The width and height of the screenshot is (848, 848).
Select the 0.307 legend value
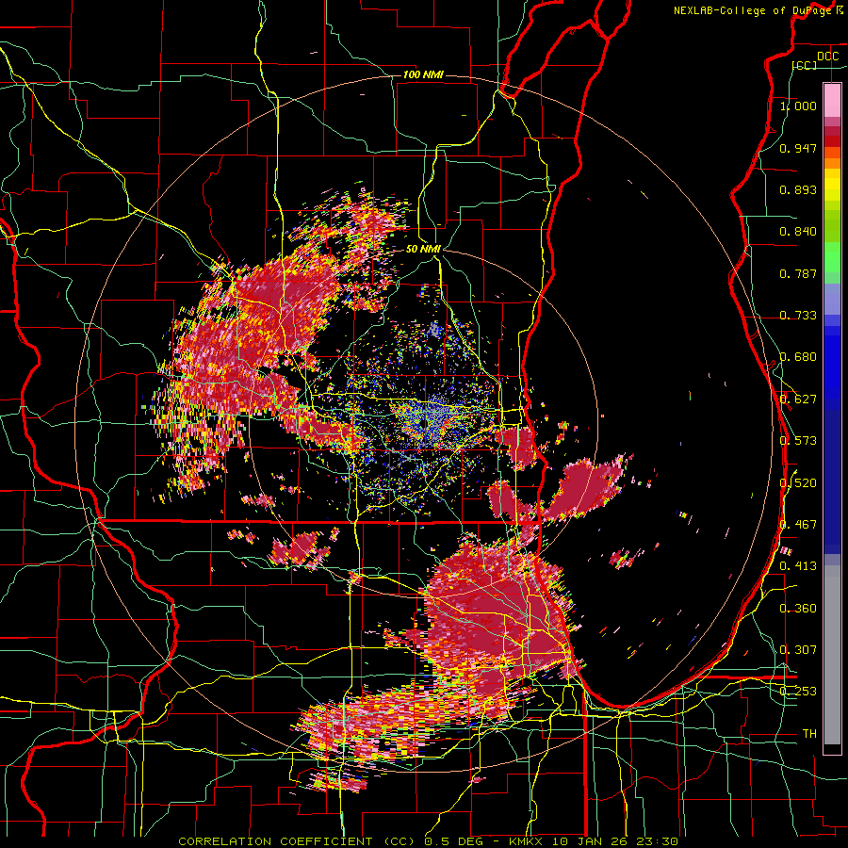pos(798,650)
